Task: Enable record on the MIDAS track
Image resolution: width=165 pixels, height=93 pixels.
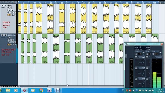Action: [x=9, y=7]
